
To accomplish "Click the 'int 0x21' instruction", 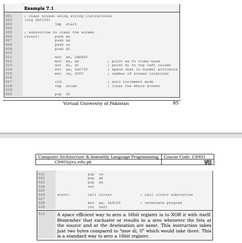I will pyautogui.click(x=97, y=207).
